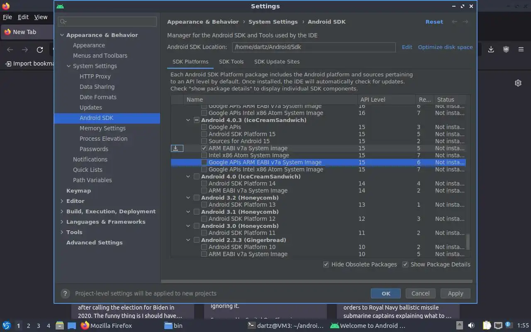Click the Firefox logo in window title bar

(6, 6)
